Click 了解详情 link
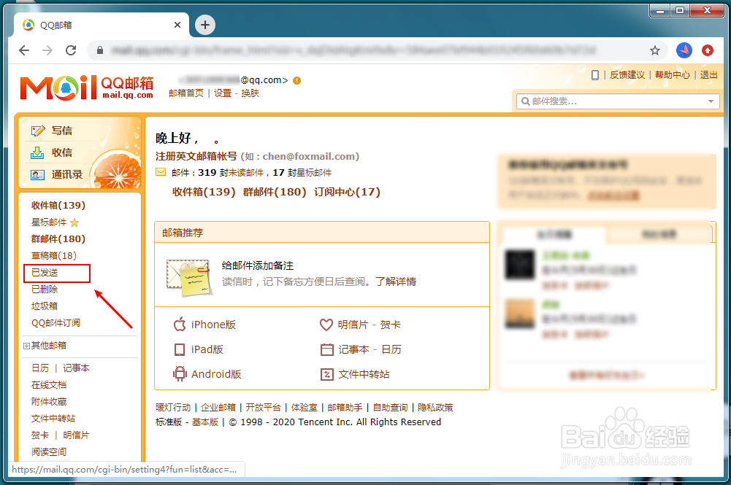731x485 pixels. (x=396, y=282)
